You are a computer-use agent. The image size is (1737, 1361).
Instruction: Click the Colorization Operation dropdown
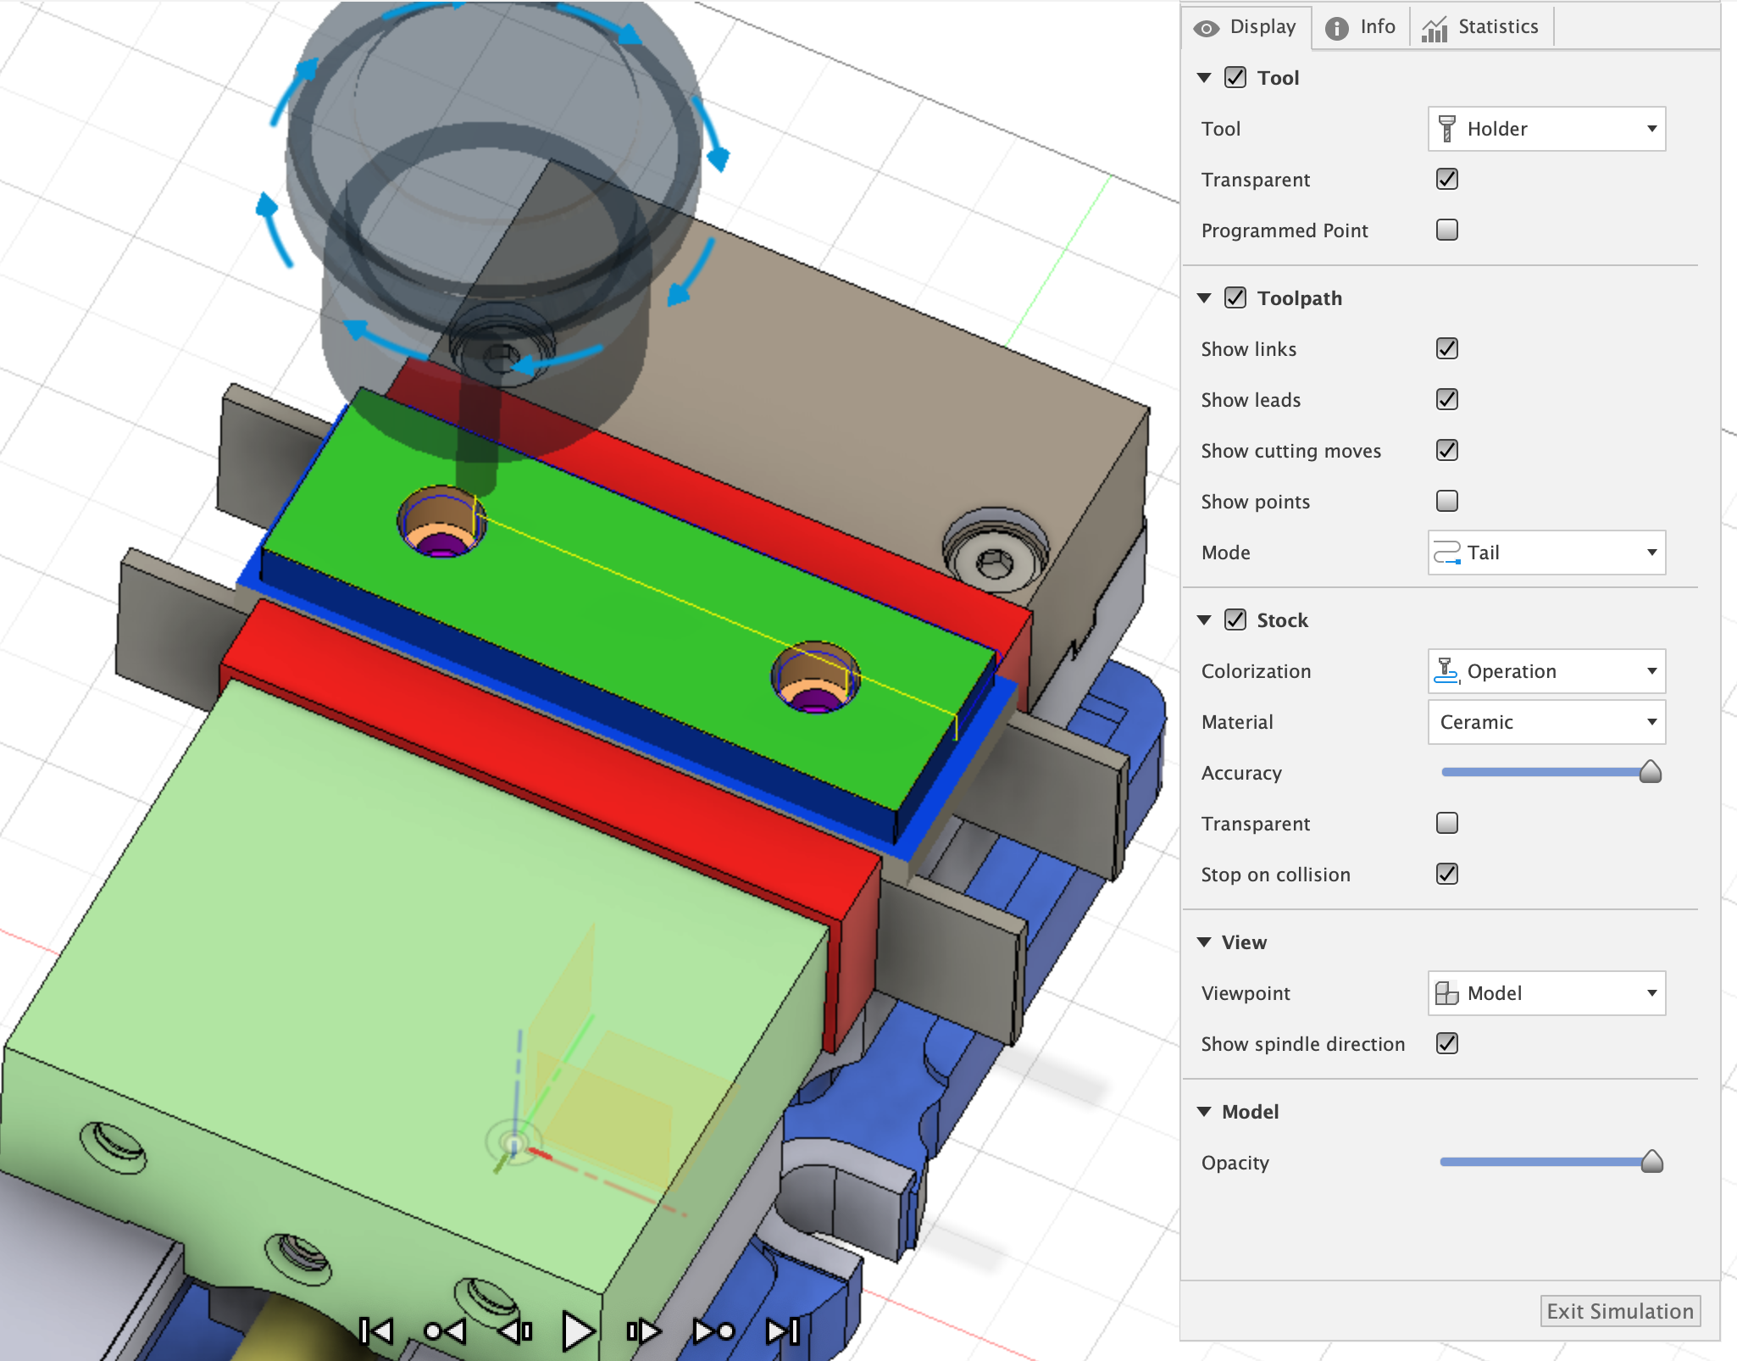coord(1546,671)
